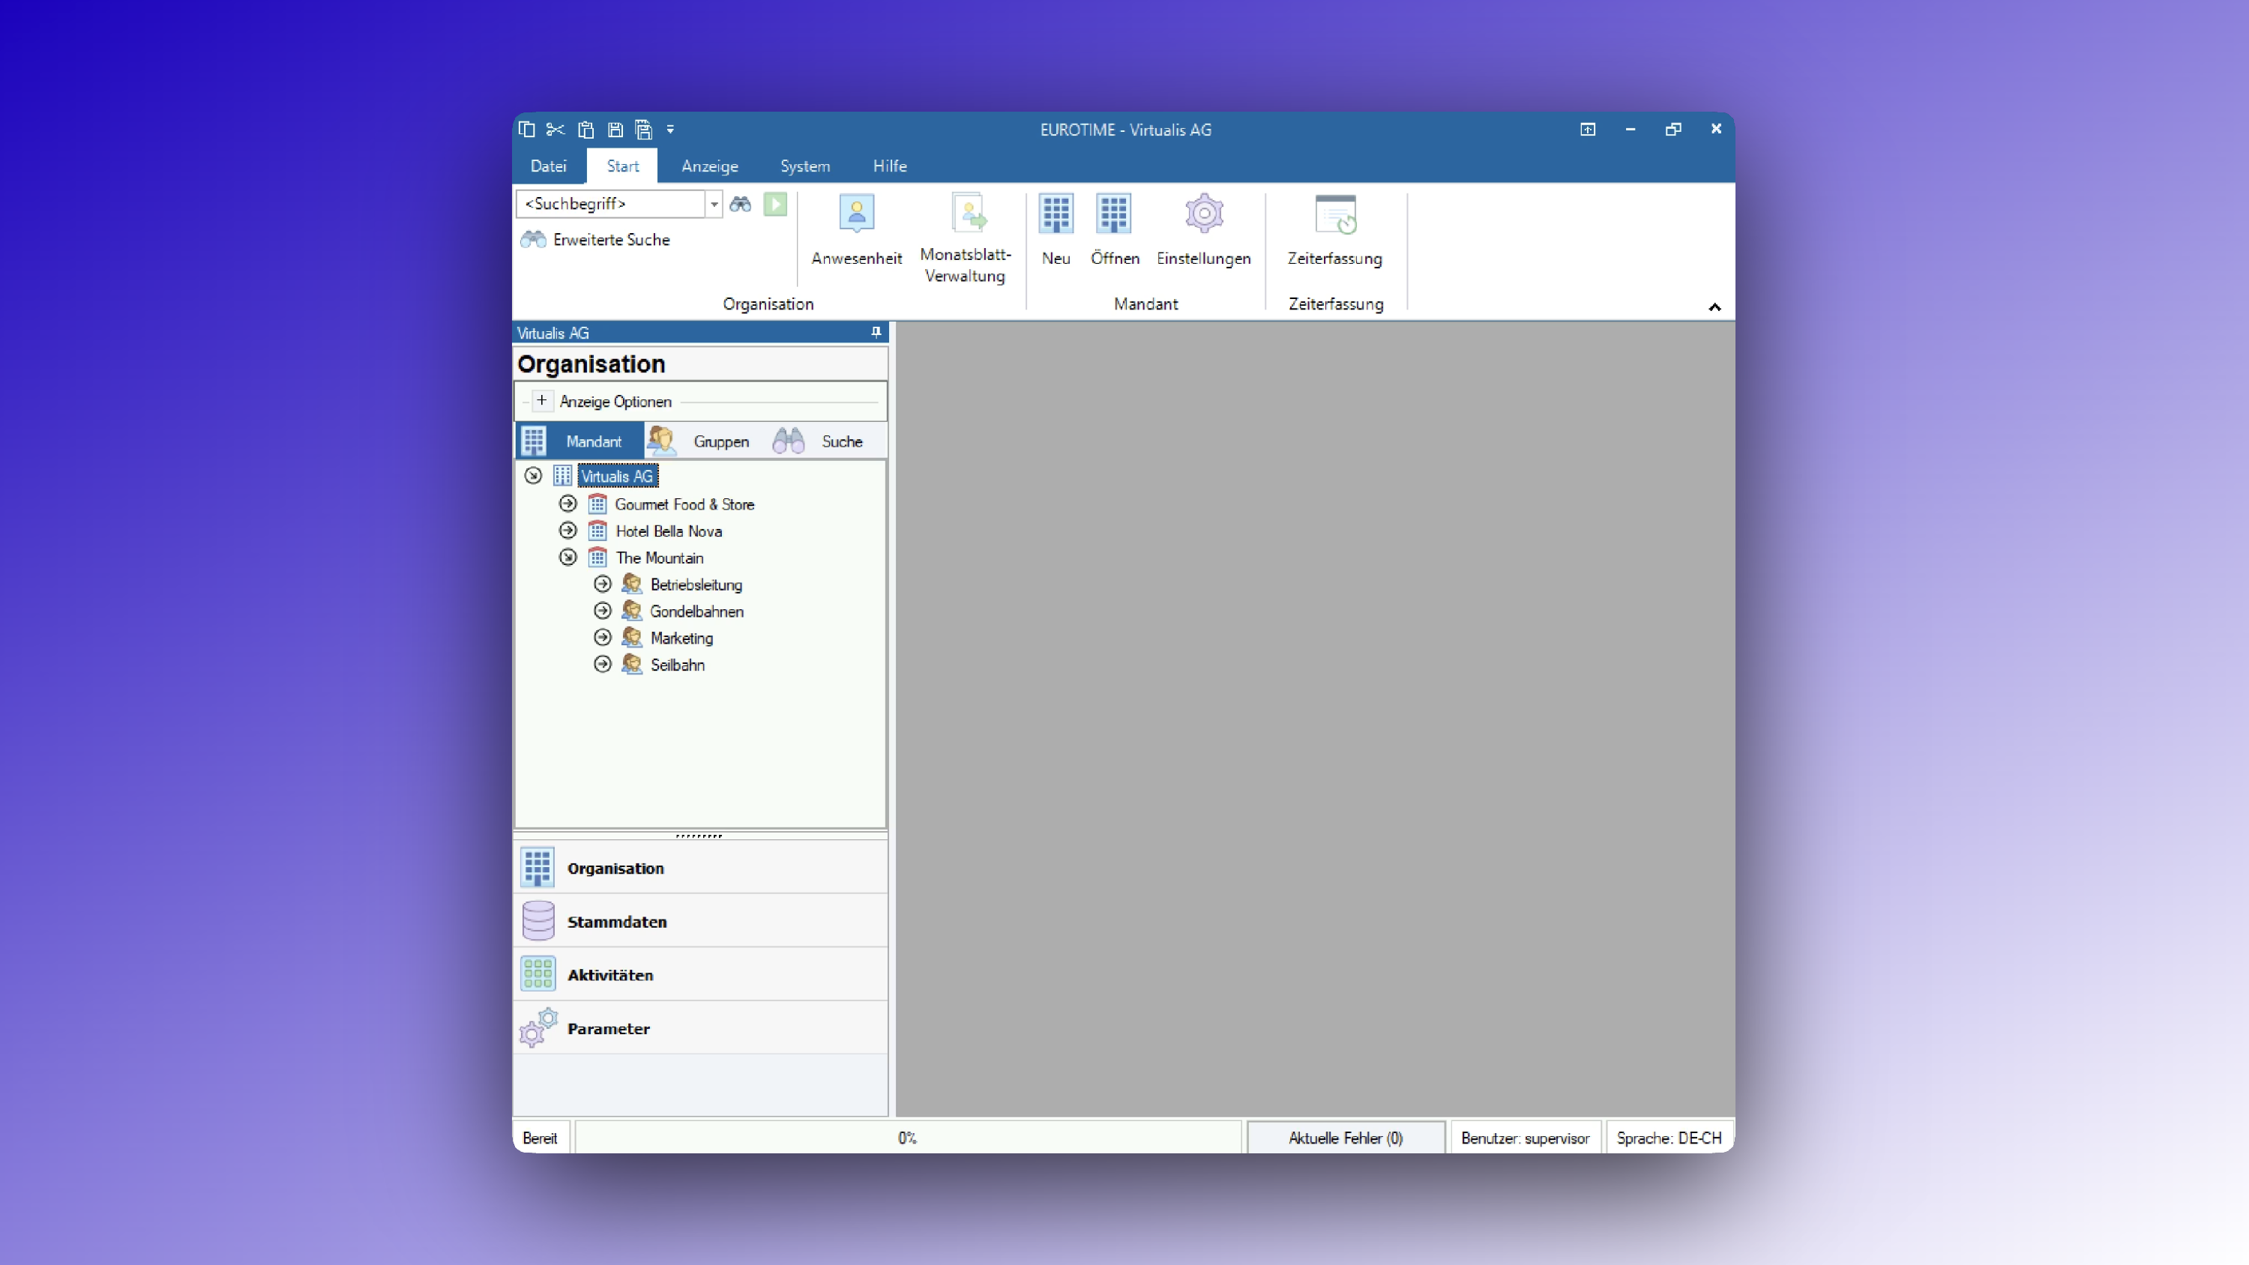Image resolution: width=2249 pixels, height=1265 pixels.
Task: Expand the Hotel Bella Nova node
Action: (x=567, y=531)
